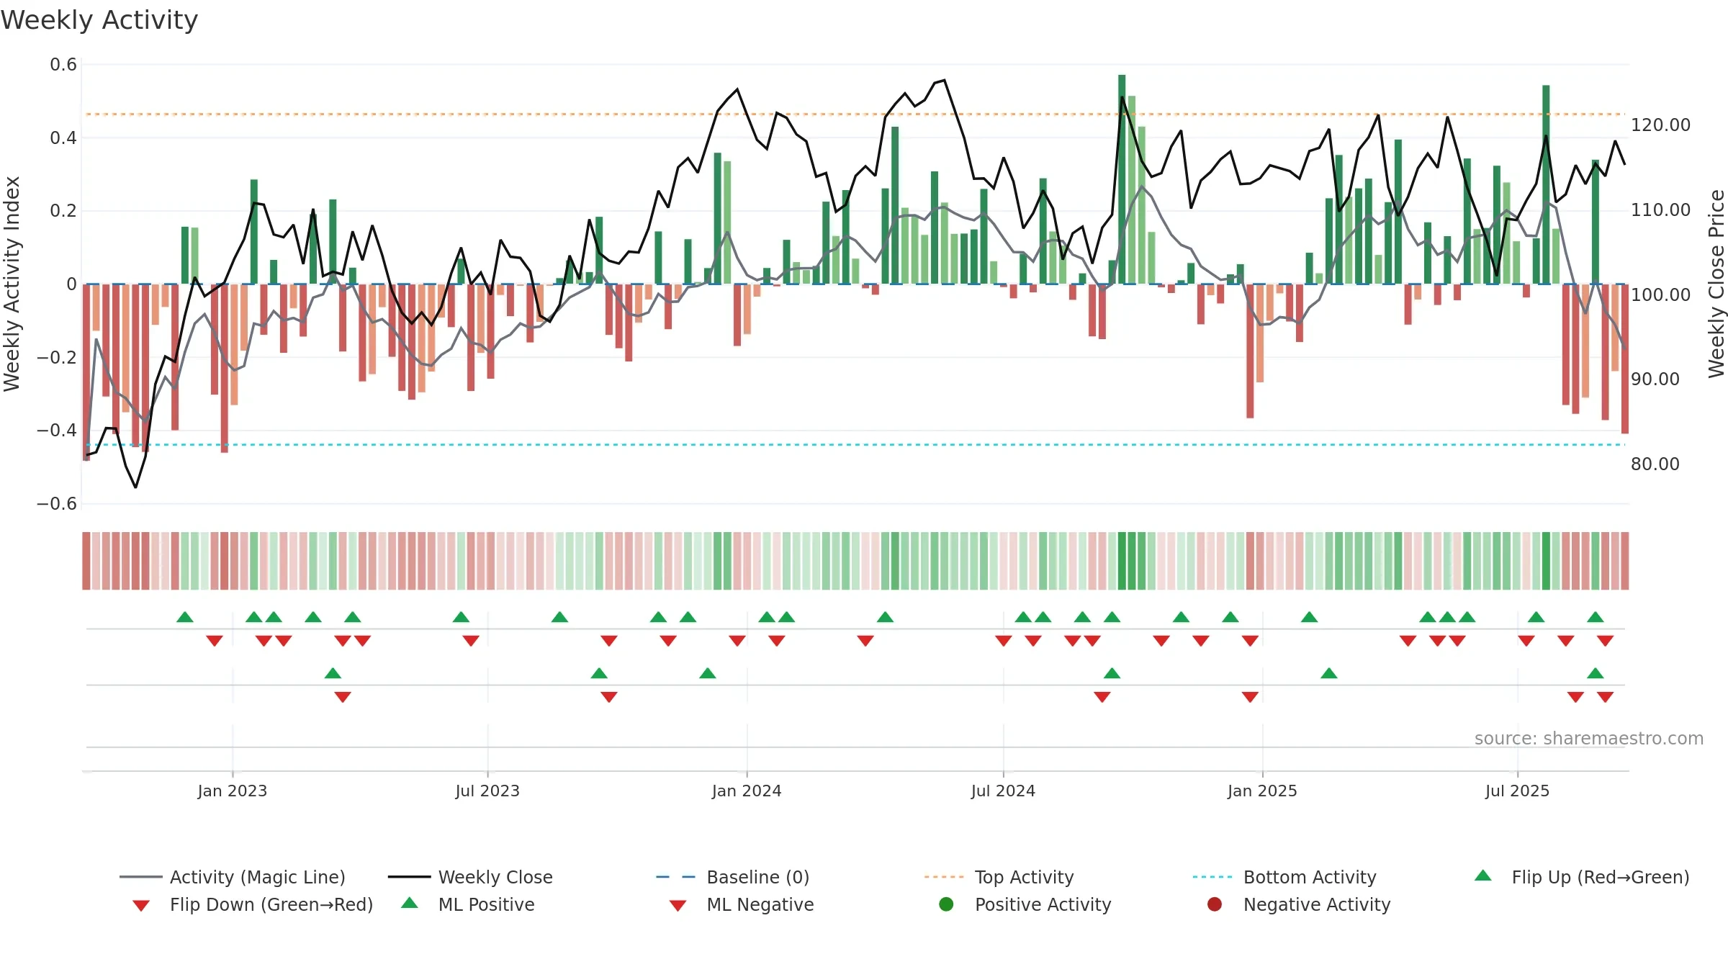Image resolution: width=1728 pixels, height=972 pixels.
Task: Toggle the Baseline (0) legend entry
Action: click(733, 877)
